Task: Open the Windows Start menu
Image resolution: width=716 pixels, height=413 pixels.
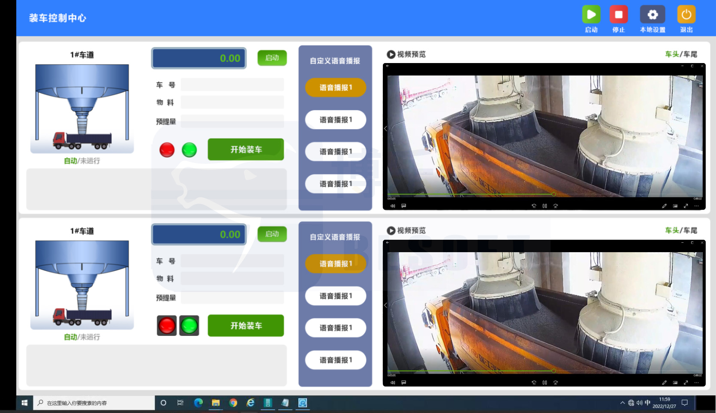Action: click(x=24, y=403)
